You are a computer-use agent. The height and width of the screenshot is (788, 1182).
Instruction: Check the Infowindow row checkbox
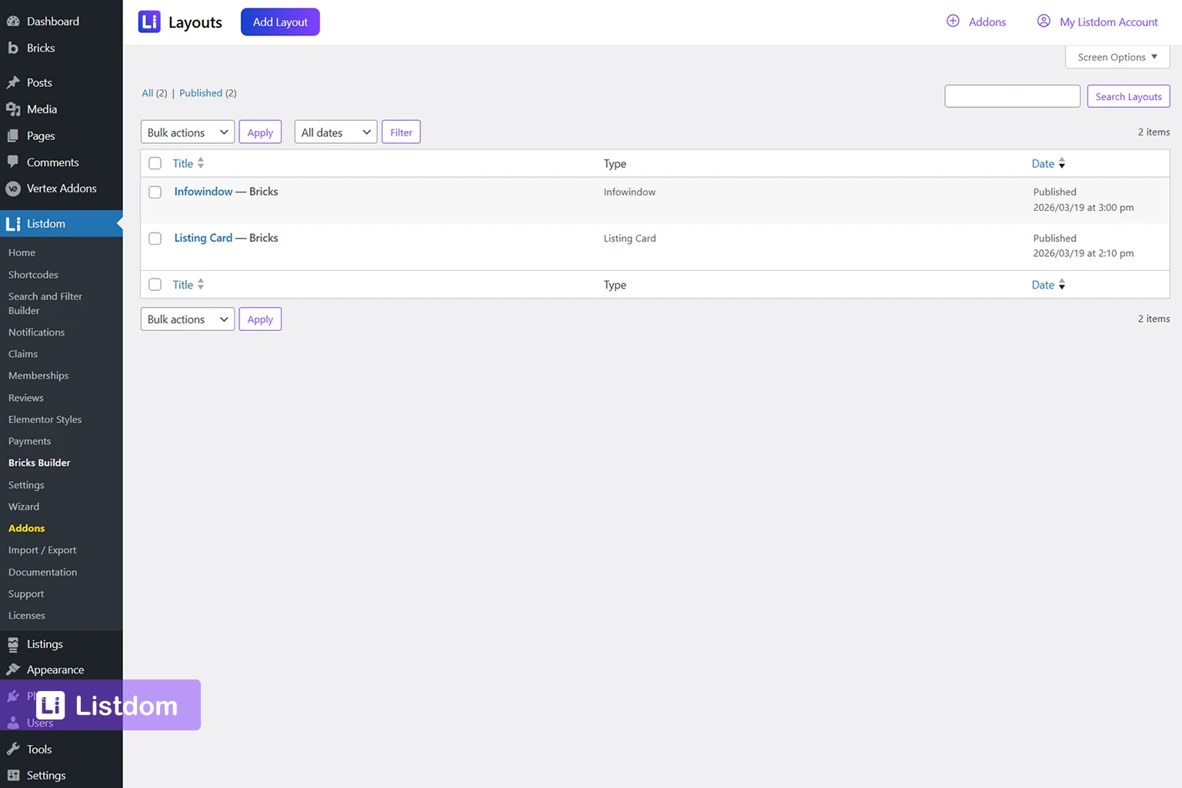155,192
